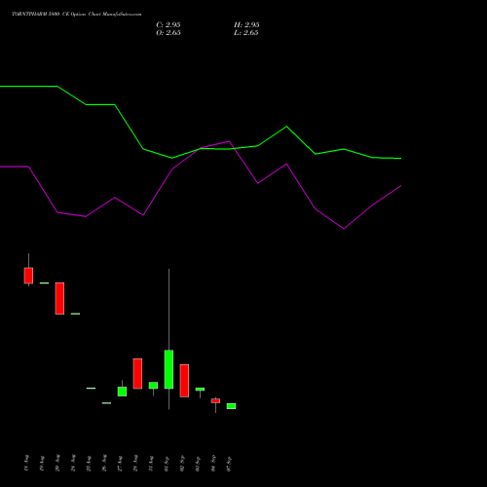Click the 'C: 2.95' close value
The width and height of the screenshot is (487, 487).
[x=169, y=25]
